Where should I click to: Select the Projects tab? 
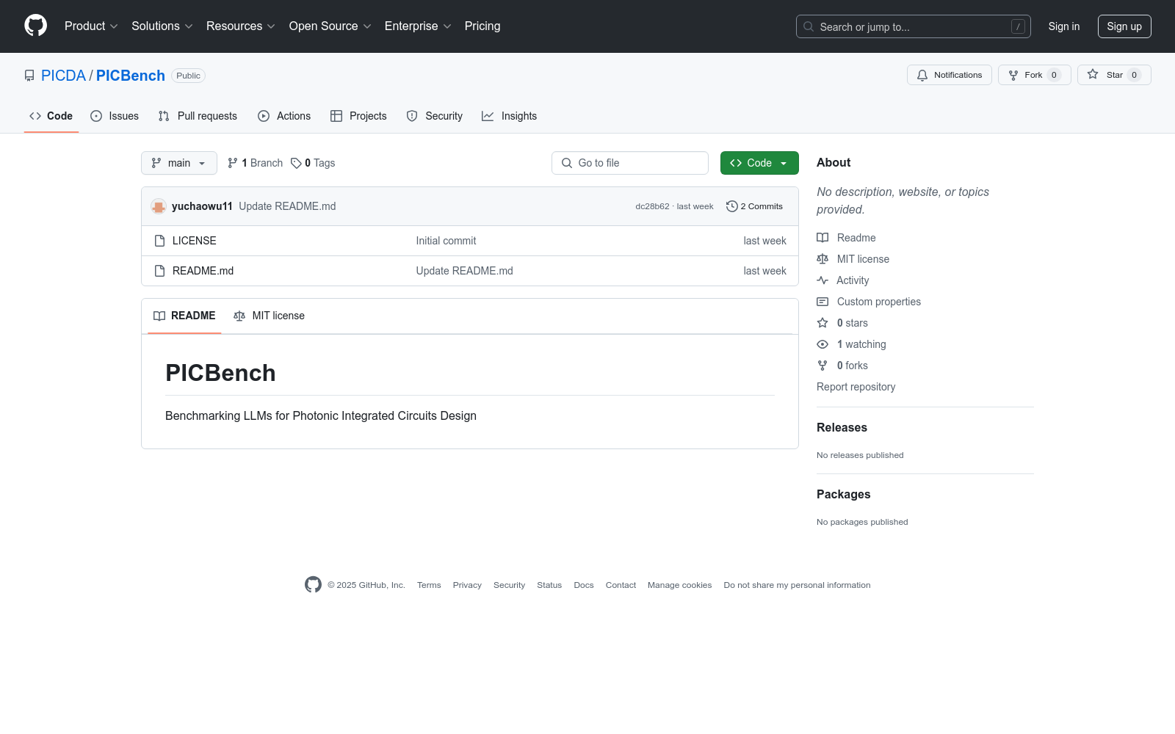358,116
